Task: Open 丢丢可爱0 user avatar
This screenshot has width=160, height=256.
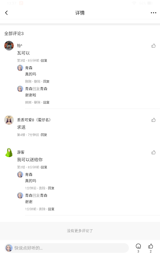Action: (9, 120)
